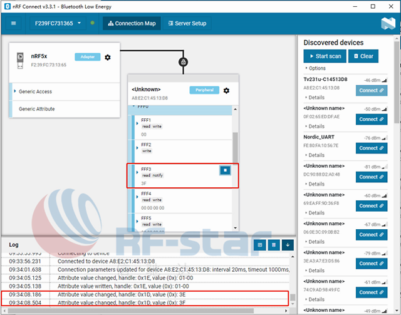Click the FFF4 value 00 00 00 00
Viewport: 401px width, 315px height.
pyautogui.click(x=153, y=208)
